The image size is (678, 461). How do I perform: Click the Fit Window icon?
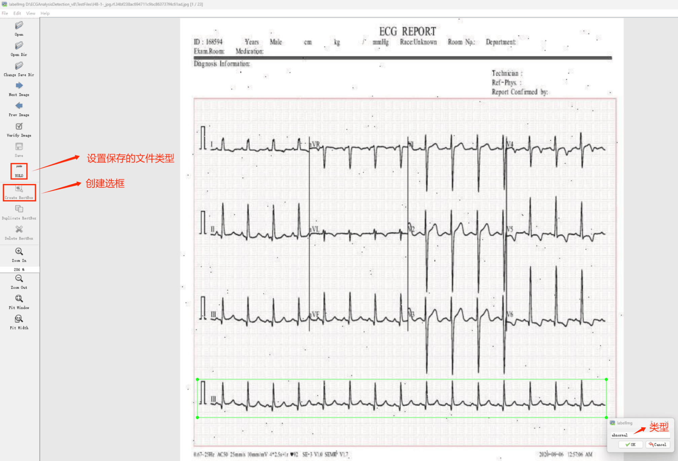tap(19, 299)
